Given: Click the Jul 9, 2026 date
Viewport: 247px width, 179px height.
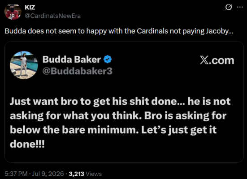Looking at the screenshot, I should point(48,174).
